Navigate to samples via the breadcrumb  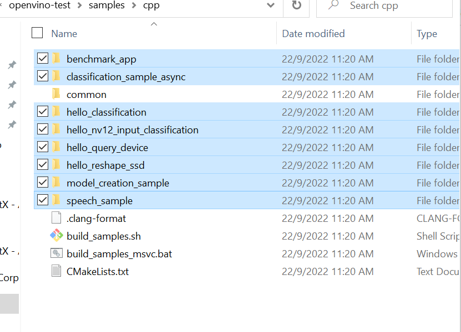[108, 6]
